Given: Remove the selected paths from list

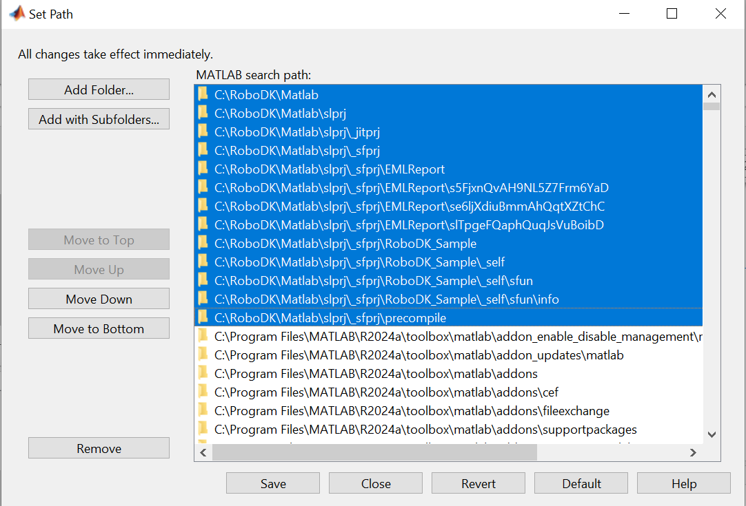Looking at the screenshot, I should (99, 449).
